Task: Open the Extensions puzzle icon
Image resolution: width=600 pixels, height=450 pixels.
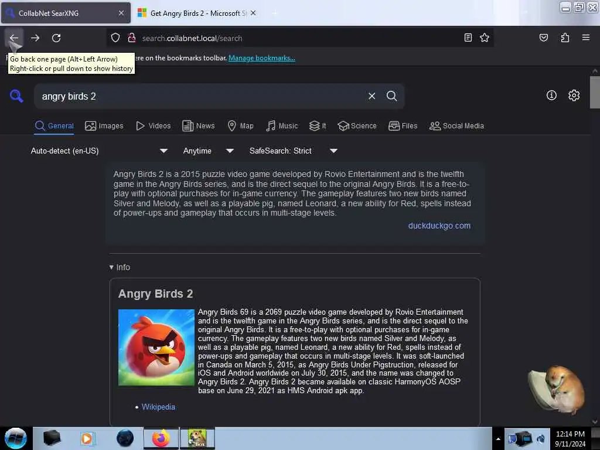Action: click(x=565, y=37)
